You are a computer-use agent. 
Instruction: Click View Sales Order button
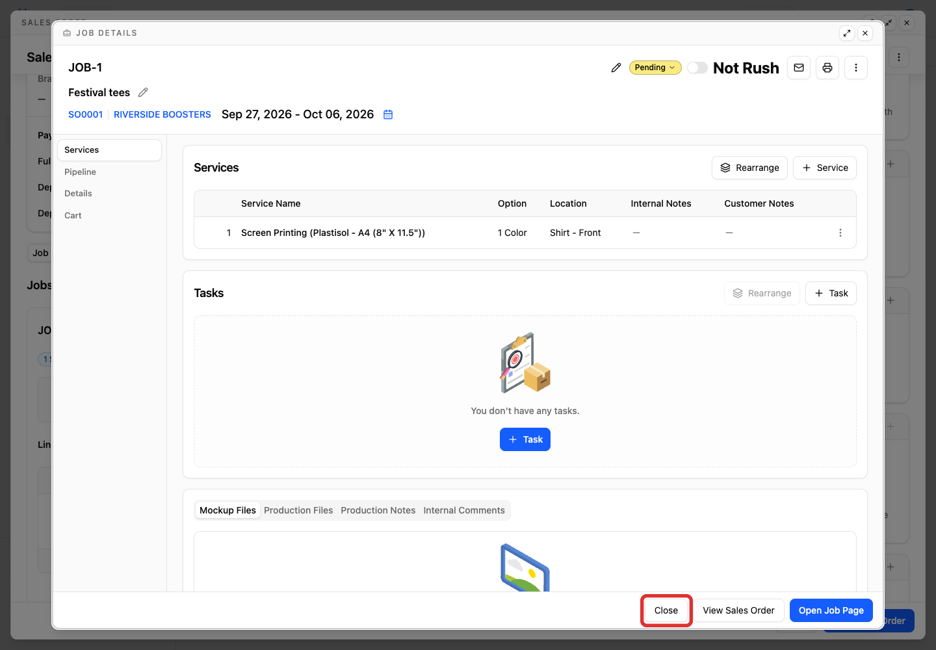tap(738, 610)
